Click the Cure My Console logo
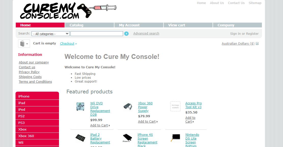Image resolution: width=283 pixels, height=147 pixels. (x=68, y=10)
